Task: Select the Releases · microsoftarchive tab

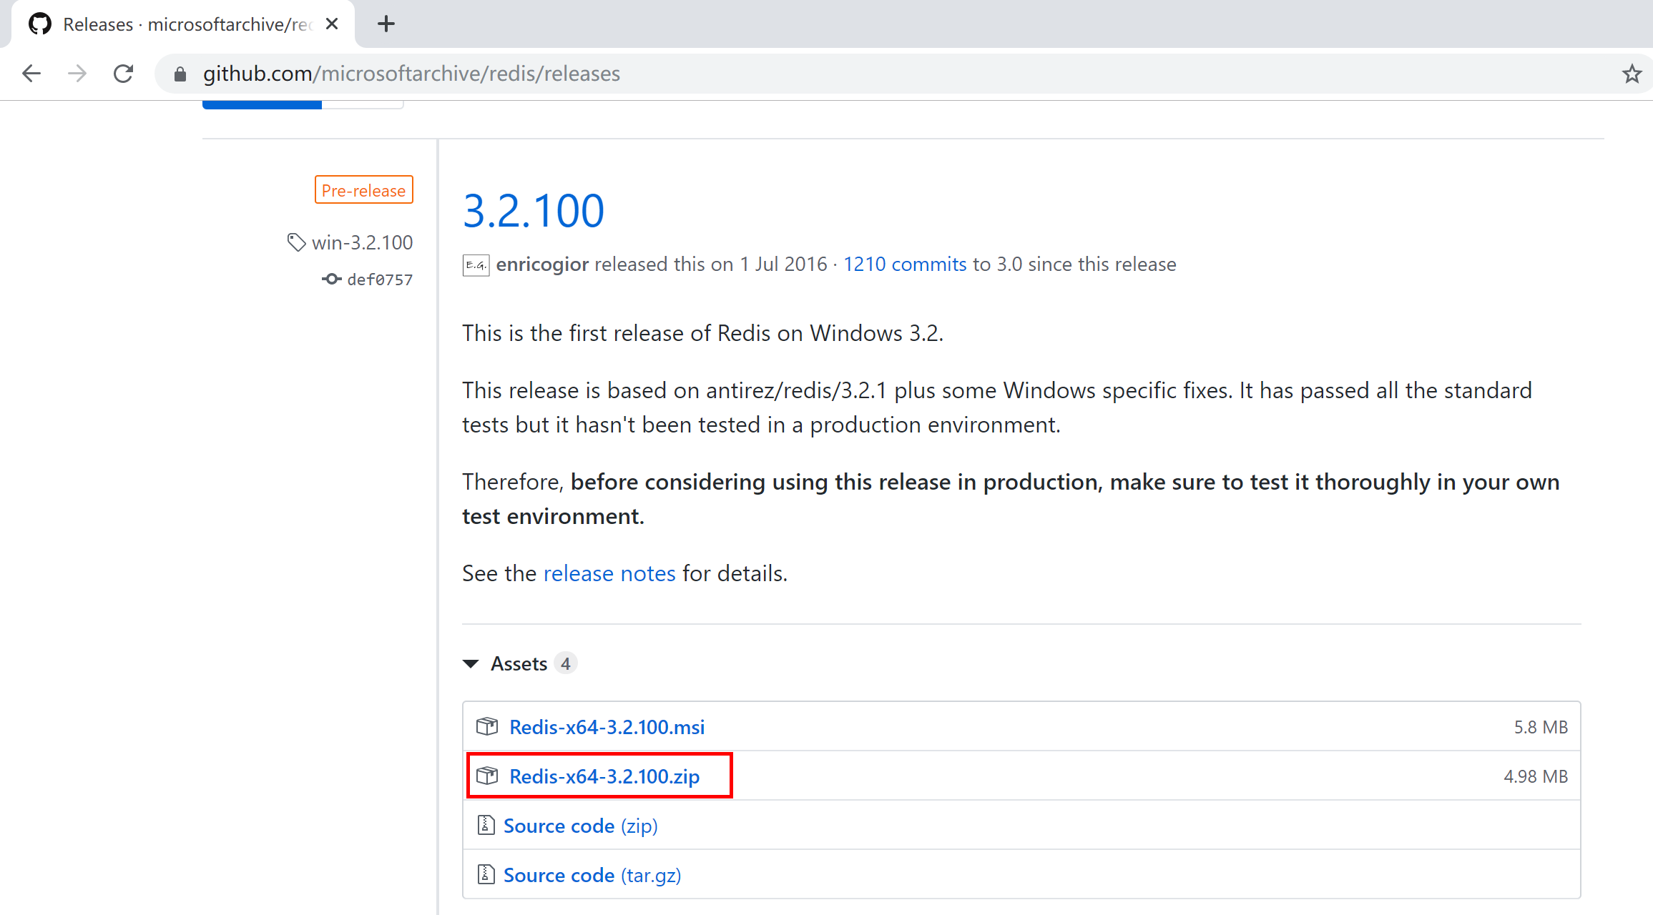Action: click(x=186, y=24)
